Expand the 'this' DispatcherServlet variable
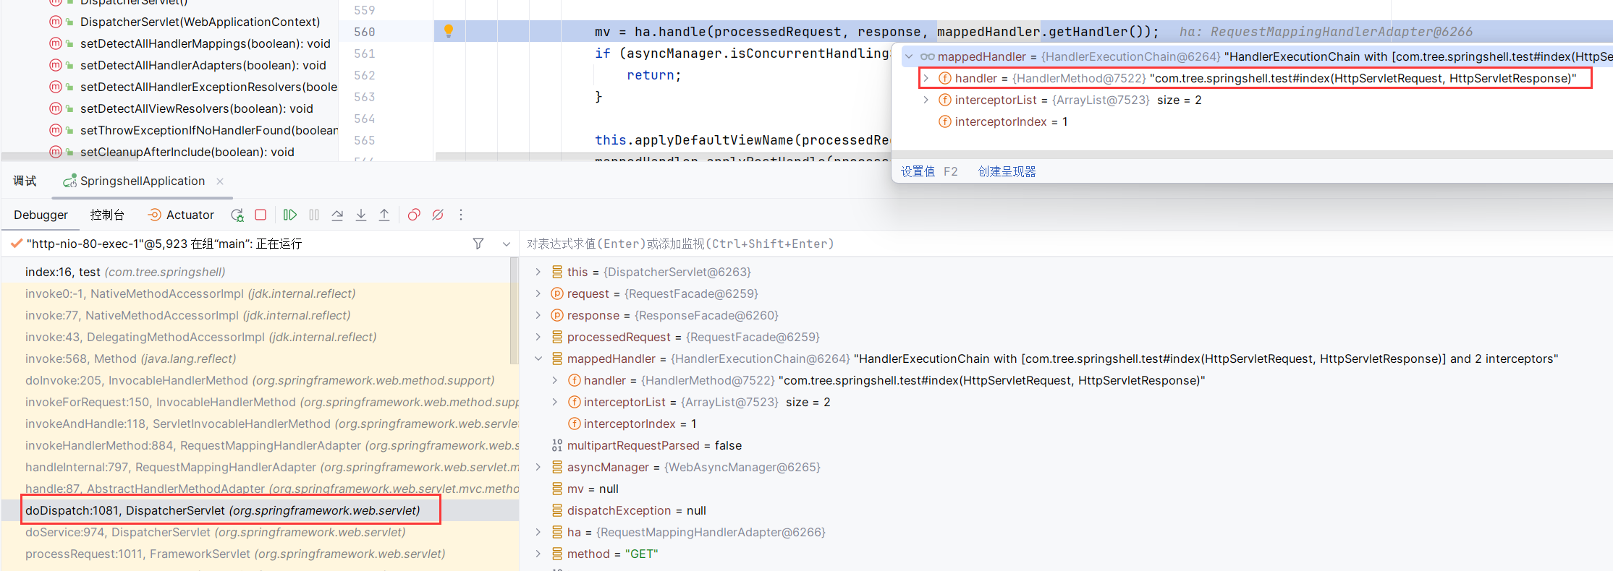The width and height of the screenshot is (1613, 571). coord(538,272)
